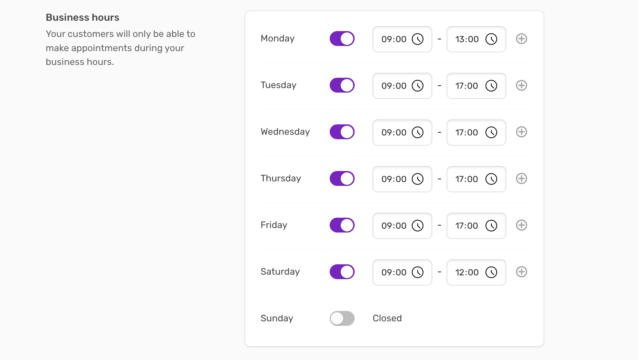Change Tuesday 17:00 closing time field
638x360 pixels.
coord(476,86)
